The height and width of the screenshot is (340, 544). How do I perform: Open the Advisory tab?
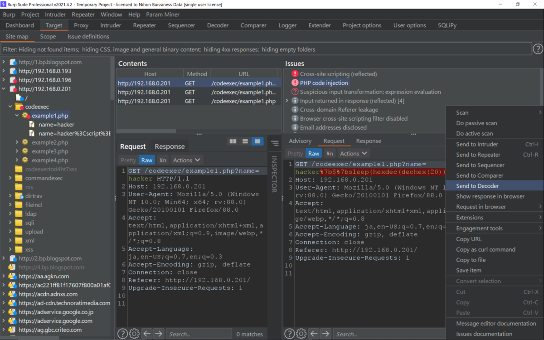[x=300, y=141]
